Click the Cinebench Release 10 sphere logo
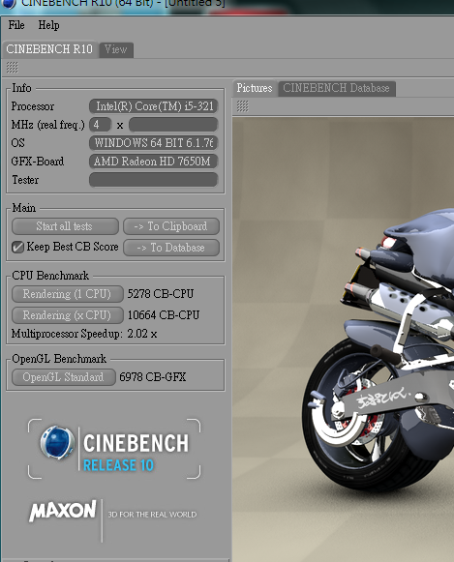The height and width of the screenshot is (562, 454). [57, 443]
